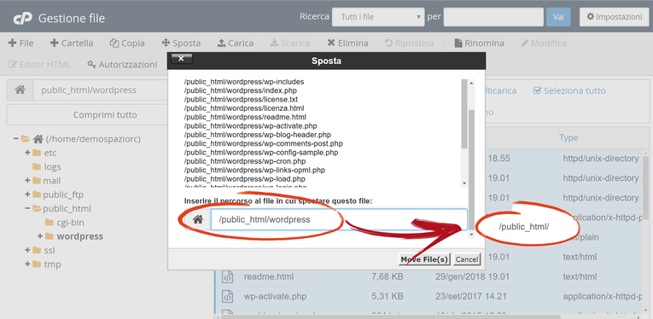Click the Seleziona tutto link

click(569, 90)
